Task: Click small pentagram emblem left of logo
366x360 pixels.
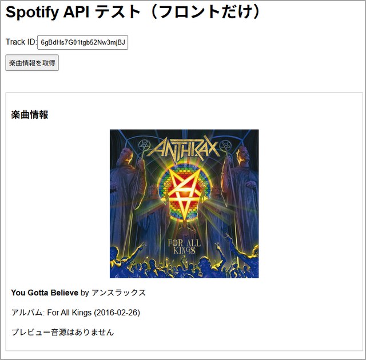Action: [x=144, y=146]
